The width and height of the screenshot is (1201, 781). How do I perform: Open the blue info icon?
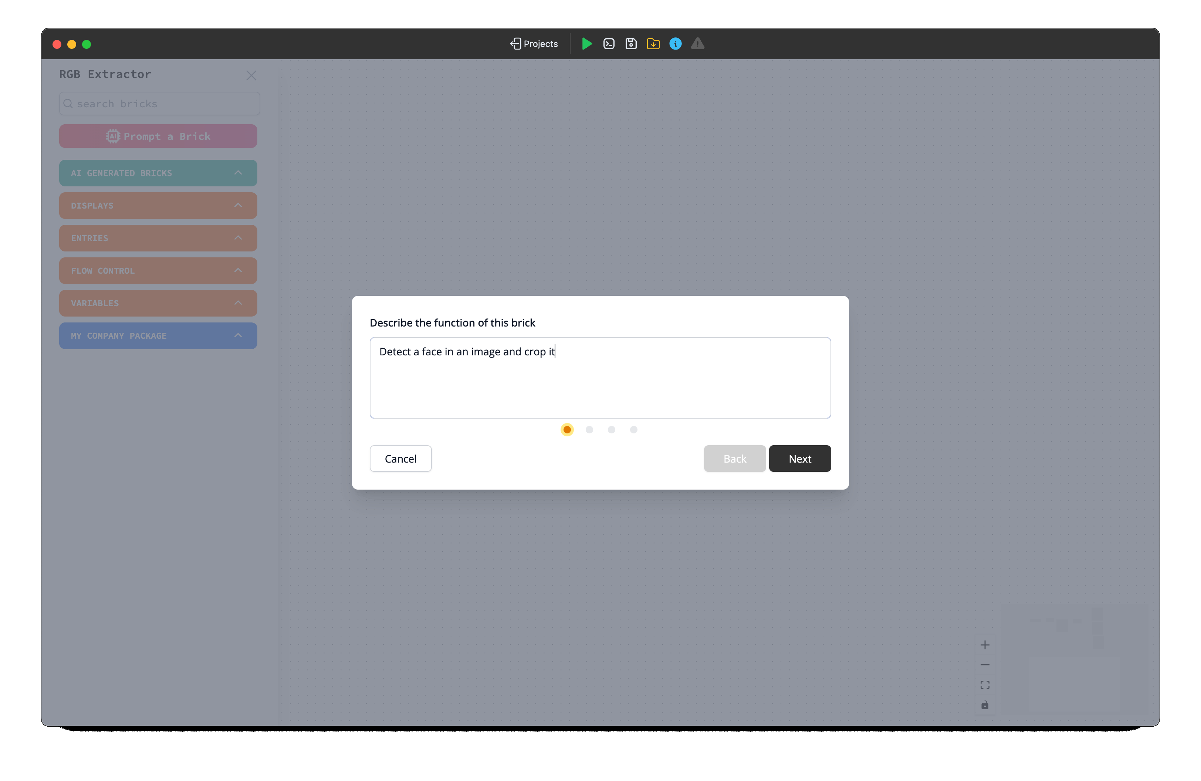coord(675,44)
